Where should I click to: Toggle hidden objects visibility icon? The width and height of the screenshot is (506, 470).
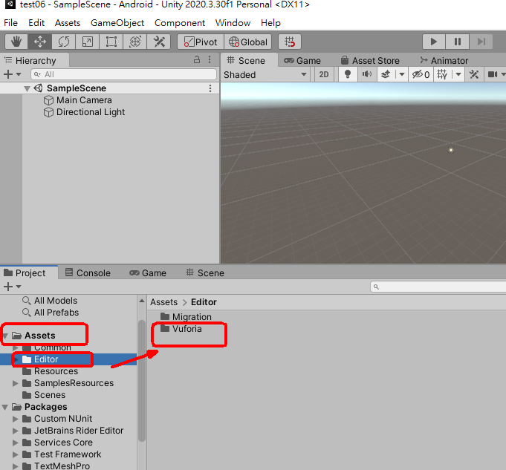[421, 75]
